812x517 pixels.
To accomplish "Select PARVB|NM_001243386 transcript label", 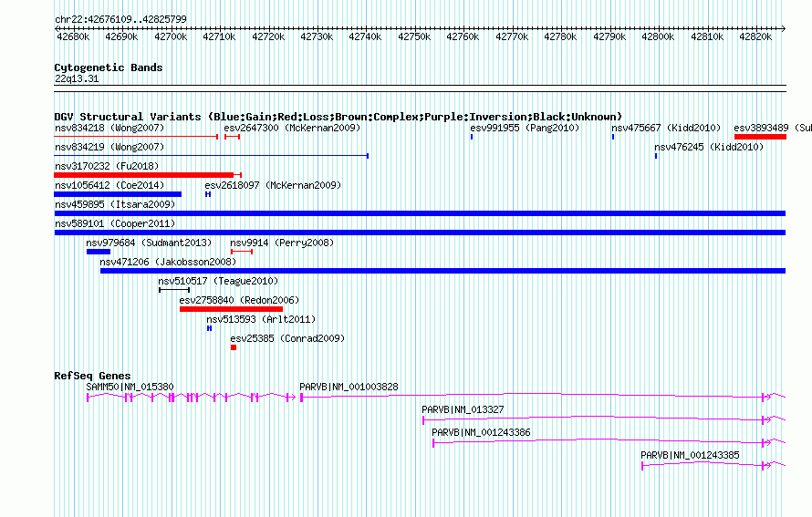I will (481, 432).
